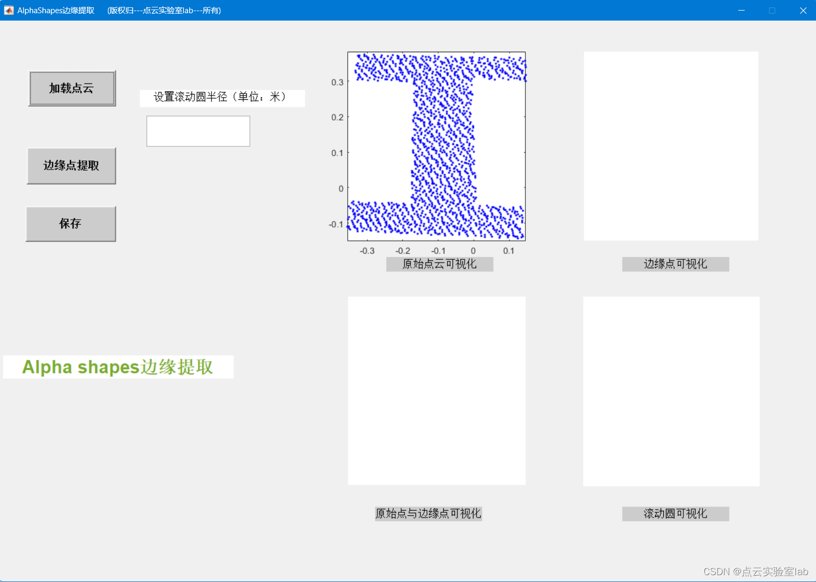This screenshot has height=582, width=816.
Task: Select the 边缘点可视化 label
Action: (675, 264)
